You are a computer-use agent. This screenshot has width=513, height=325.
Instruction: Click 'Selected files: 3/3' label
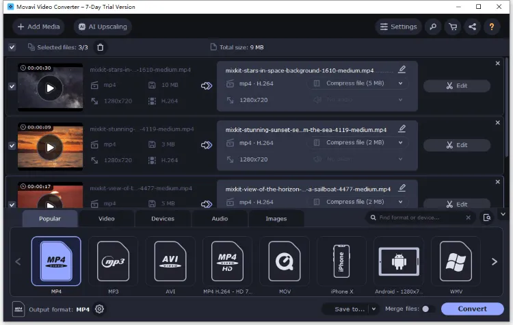(62, 47)
